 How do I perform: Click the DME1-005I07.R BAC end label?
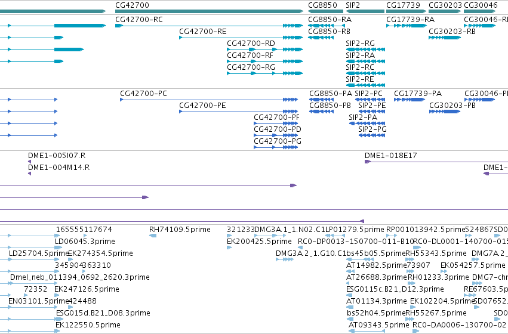(57, 156)
